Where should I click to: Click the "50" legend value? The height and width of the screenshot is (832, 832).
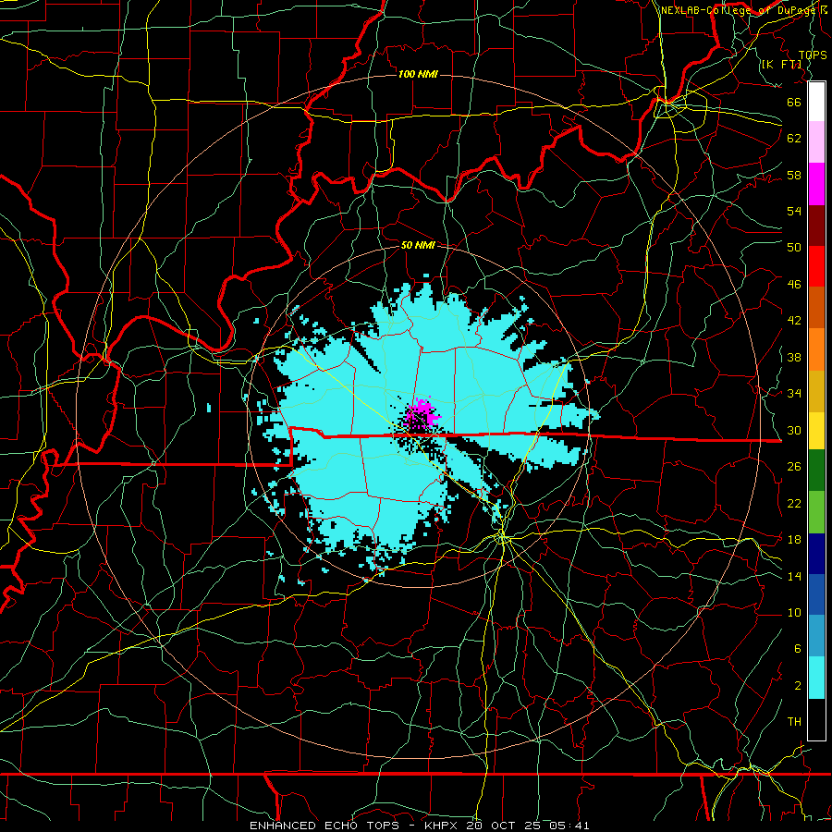click(794, 248)
